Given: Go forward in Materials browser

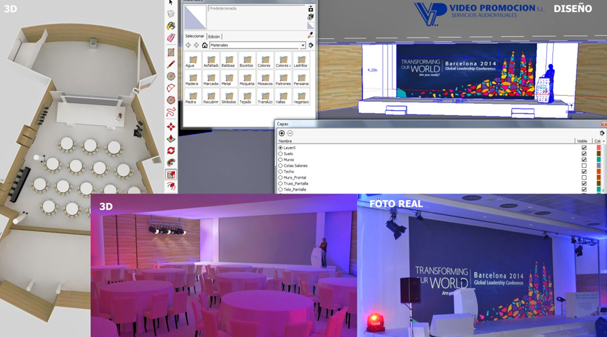Looking at the screenshot, I should 196,45.
